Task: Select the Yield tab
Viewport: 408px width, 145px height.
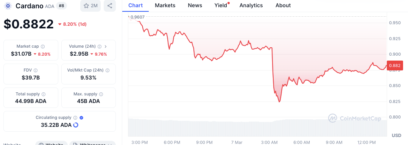Action: click(x=221, y=5)
